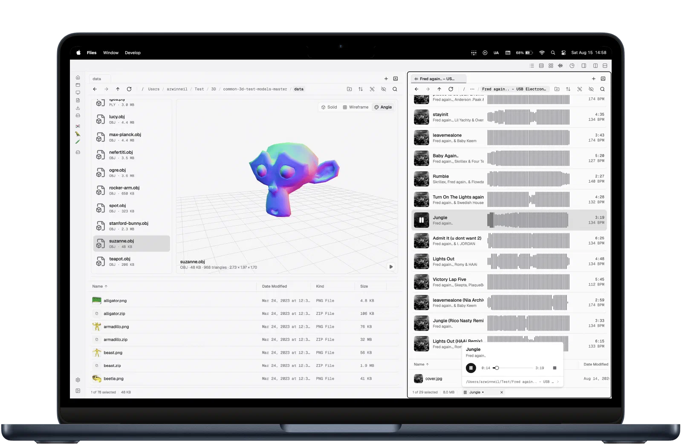682x445 pixels.
Task: Create new folder in data pane
Action: 350,89
